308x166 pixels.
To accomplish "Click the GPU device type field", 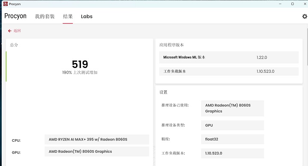I will (233, 125).
